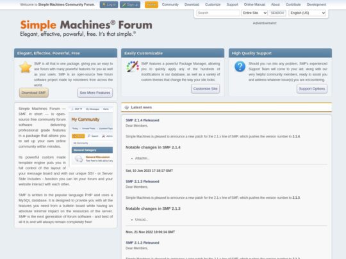Click the Sign up button
346x259 pixels.
(x=130, y=4)
